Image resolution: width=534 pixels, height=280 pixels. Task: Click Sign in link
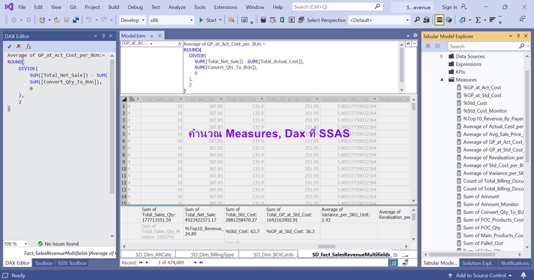(449, 7)
